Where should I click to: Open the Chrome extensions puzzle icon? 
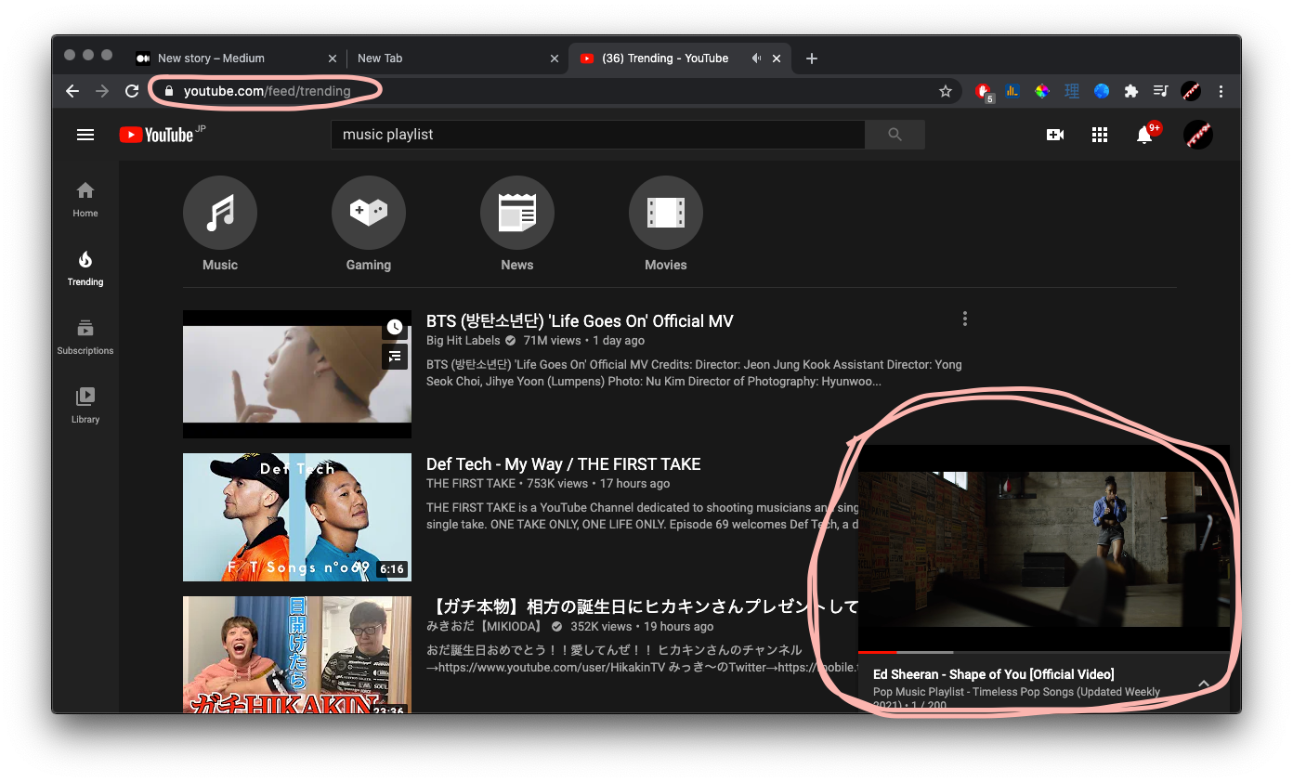[1130, 91]
